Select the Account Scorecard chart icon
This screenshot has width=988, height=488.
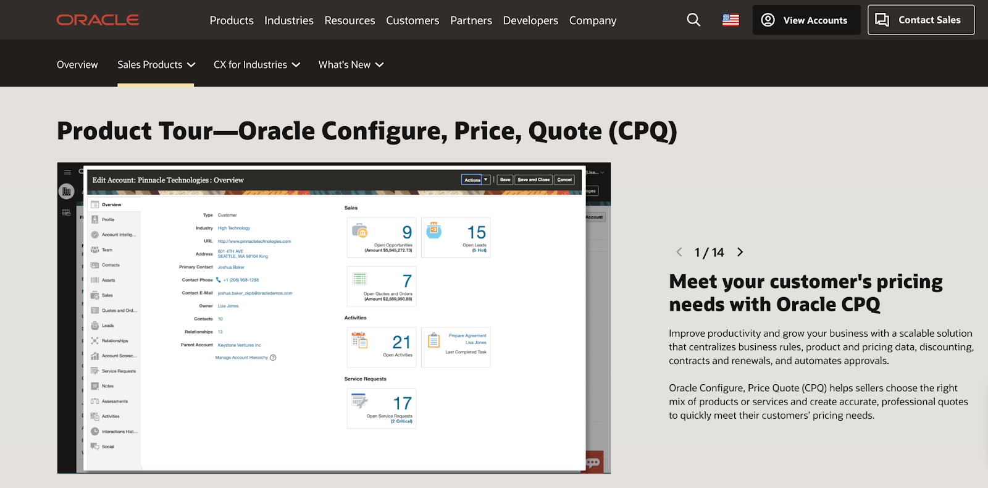tap(95, 356)
